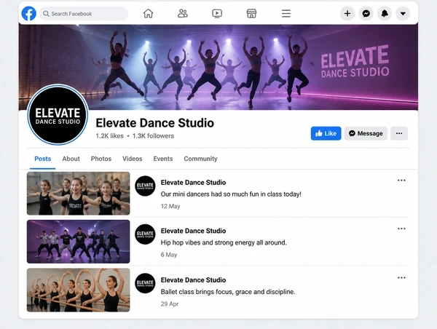Open the Watch video icon
437x329 pixels.
pyautogui.click(x=217, y=13)
